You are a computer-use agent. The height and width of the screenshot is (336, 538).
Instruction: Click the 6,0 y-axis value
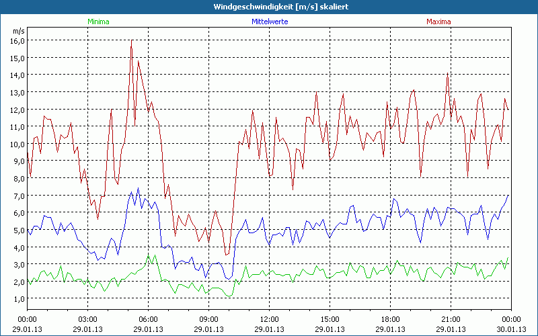[x=20, y=213]
